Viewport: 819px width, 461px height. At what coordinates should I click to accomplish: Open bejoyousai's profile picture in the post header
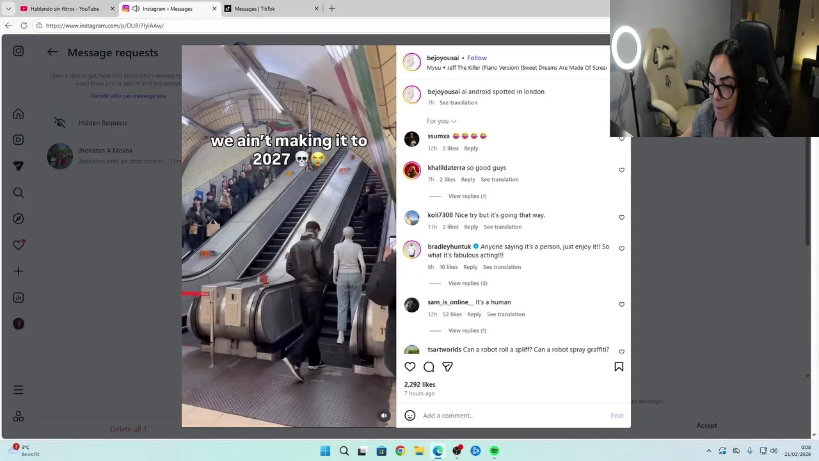pos(411,62)
